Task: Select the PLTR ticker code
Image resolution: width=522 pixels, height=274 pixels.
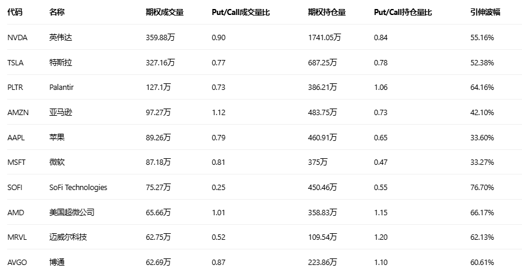Action: pos(16,88)
